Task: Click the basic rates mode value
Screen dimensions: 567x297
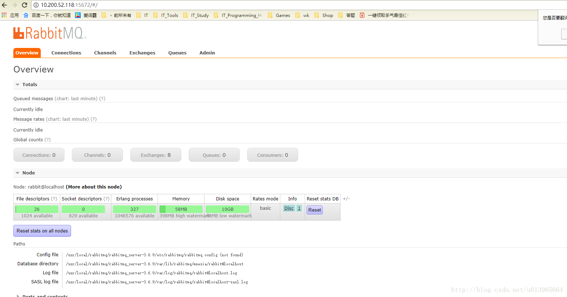Action: 265,208
